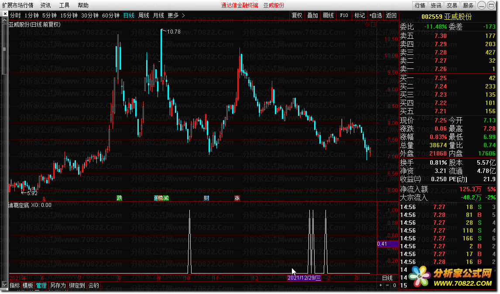Click the 资讯 button at top right
This screenshot has width=500, height=294.
436,5
